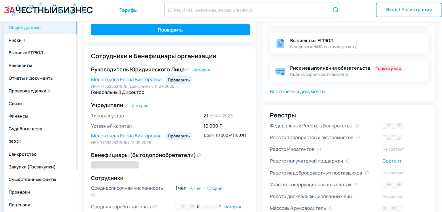Focus the ОГРН, ИНН search input field
Image resolution: width=442 pixels, height=212 pixels.
coord(247,10)
